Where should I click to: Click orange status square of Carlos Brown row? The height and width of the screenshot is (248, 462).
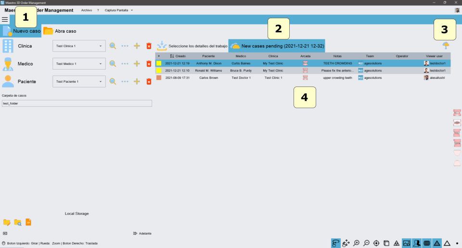tap(159, 78)
